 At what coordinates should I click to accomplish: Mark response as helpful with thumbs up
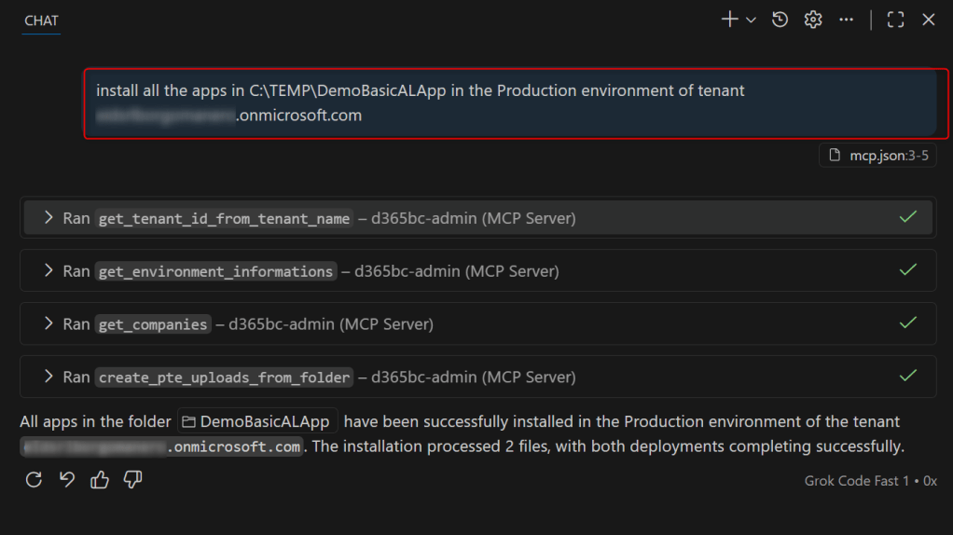100,480
